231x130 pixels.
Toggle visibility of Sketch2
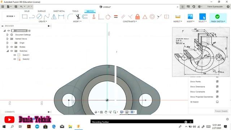coord(14,59)
